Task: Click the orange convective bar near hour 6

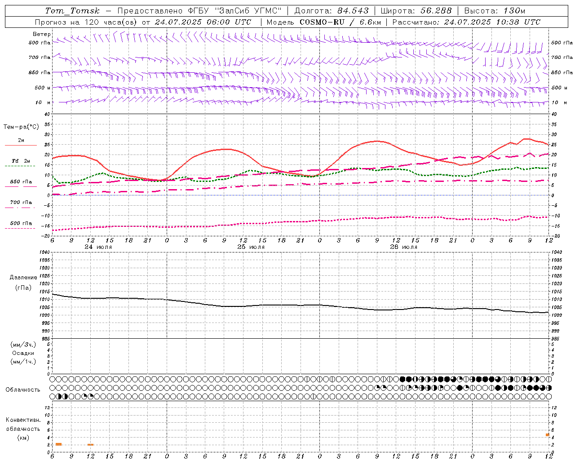Action: (x=58, y=444)
